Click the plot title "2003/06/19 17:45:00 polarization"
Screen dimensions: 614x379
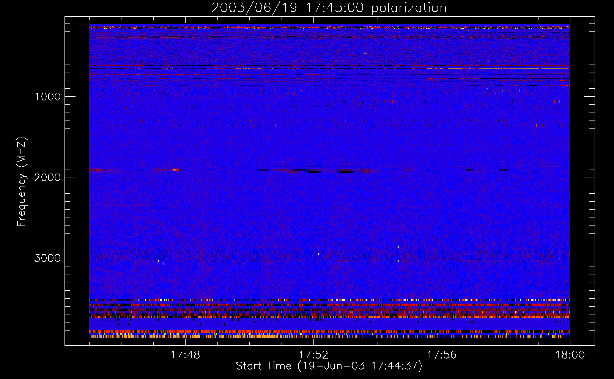(x=329, y=8)
